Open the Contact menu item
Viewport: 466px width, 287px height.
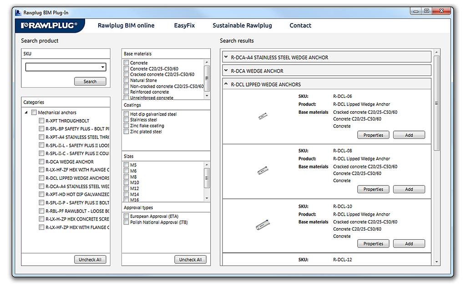point(300,25)
